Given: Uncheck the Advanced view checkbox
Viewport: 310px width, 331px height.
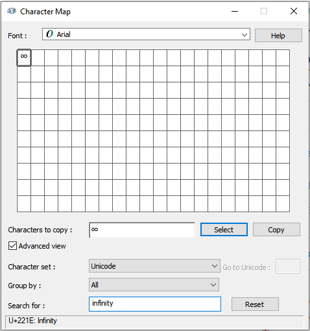Looking at the screenshot, I should click(12, 246).
